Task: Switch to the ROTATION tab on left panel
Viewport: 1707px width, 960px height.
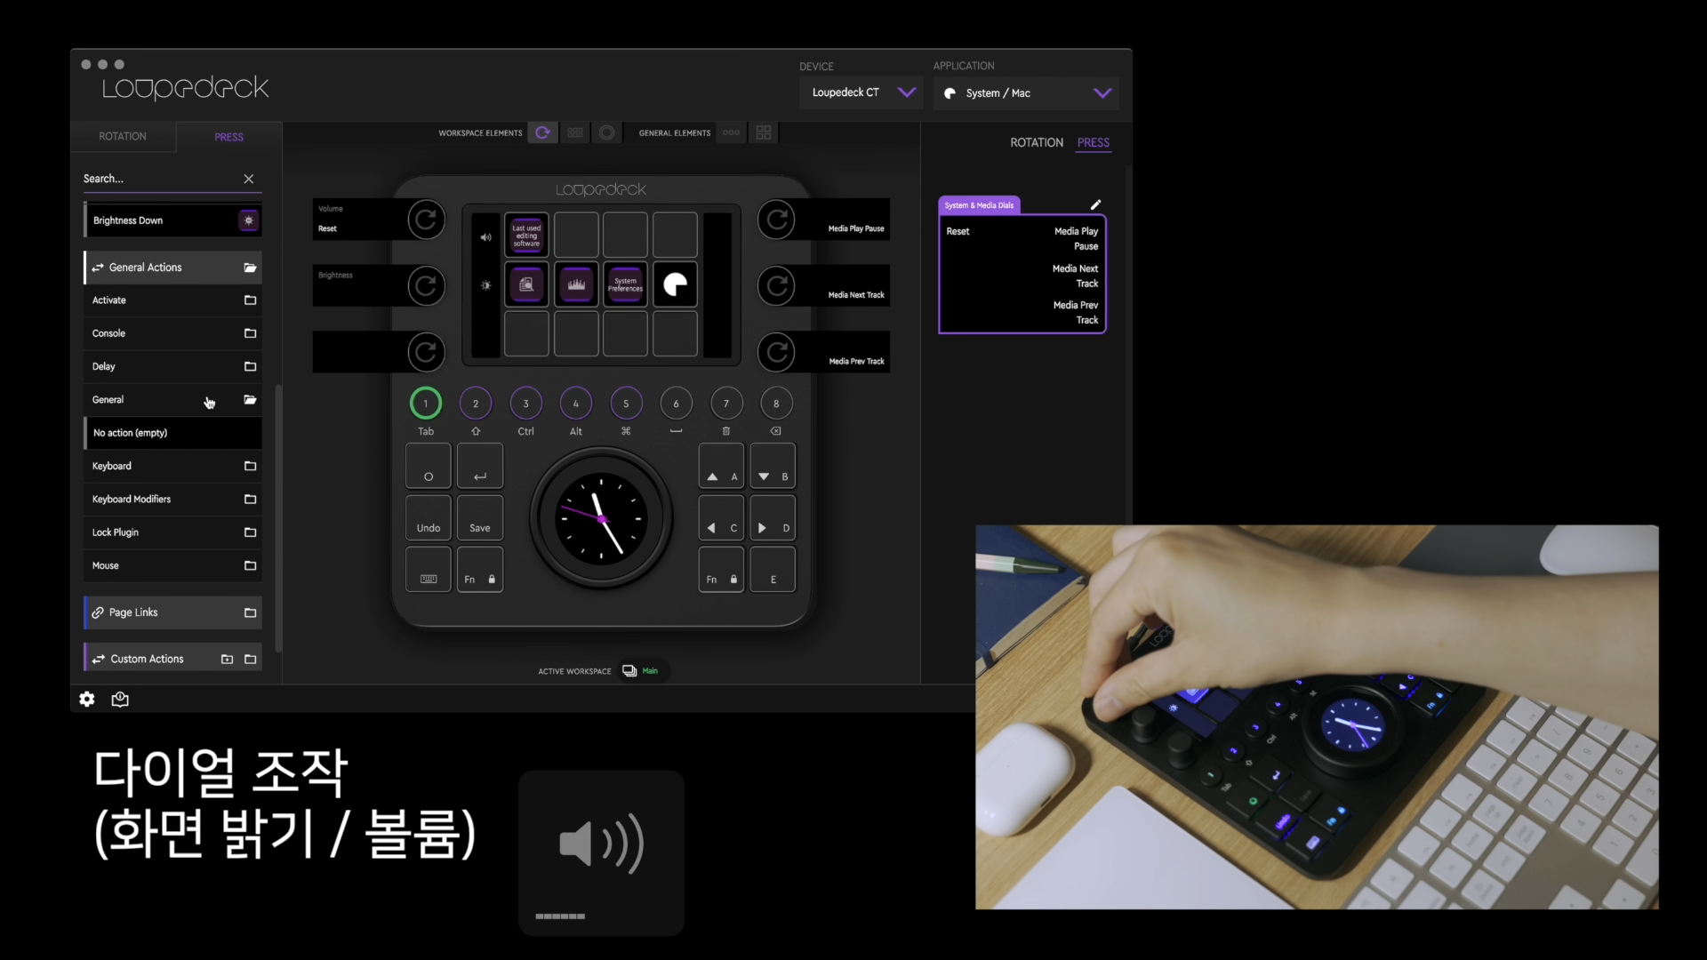Action: 123,137
